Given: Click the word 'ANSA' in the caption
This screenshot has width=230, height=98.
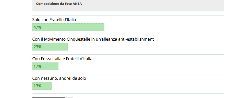Looking at the screenshot, I should (77, 4).
